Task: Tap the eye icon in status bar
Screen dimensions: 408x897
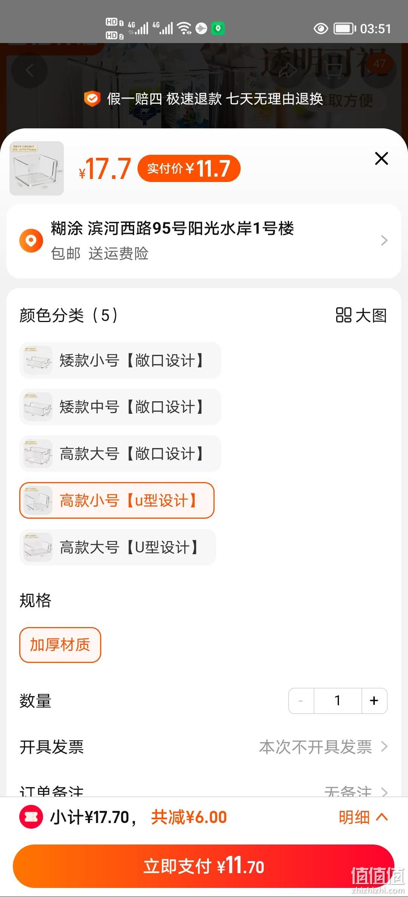Action: point(321,29)
